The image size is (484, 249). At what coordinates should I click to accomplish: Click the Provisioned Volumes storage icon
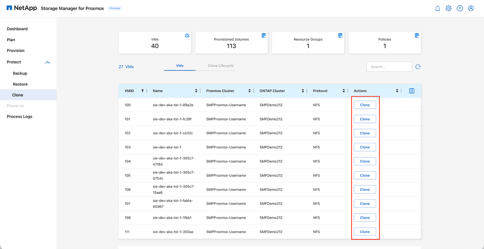[264, 35]
